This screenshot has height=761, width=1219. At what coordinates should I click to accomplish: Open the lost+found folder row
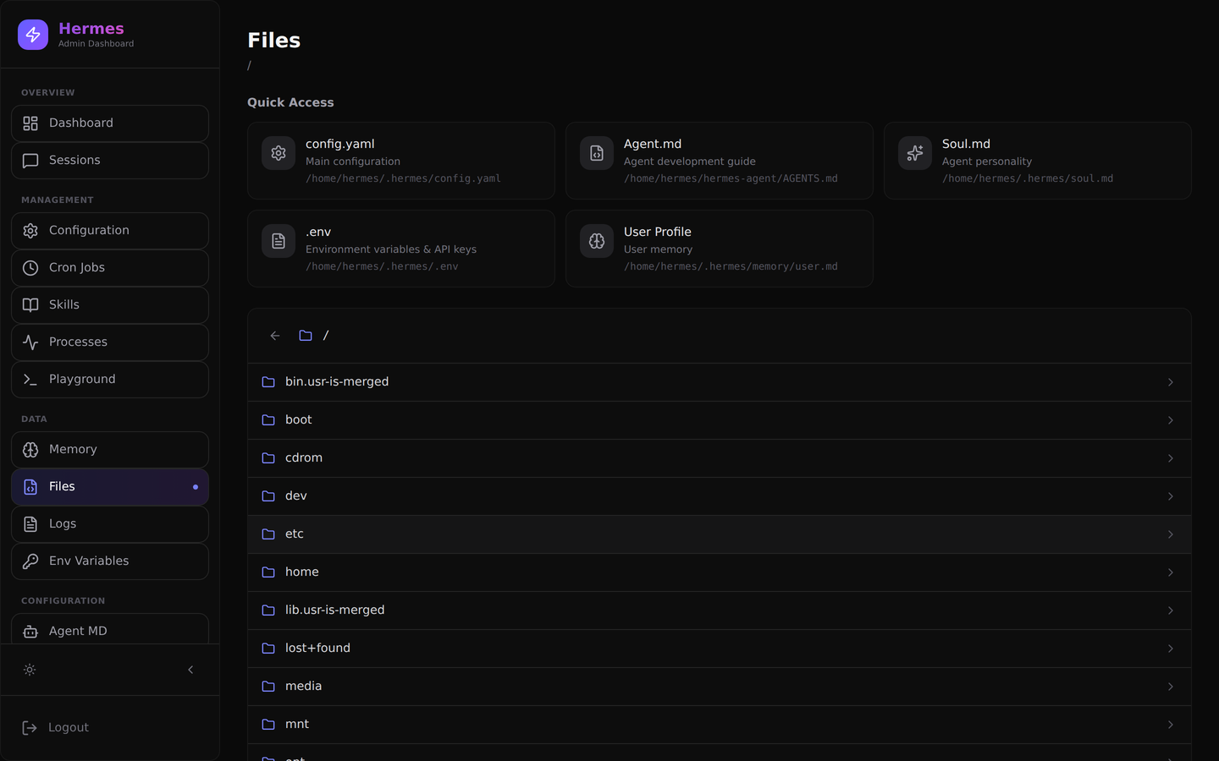pyautogui.click(x=720, y=649)
